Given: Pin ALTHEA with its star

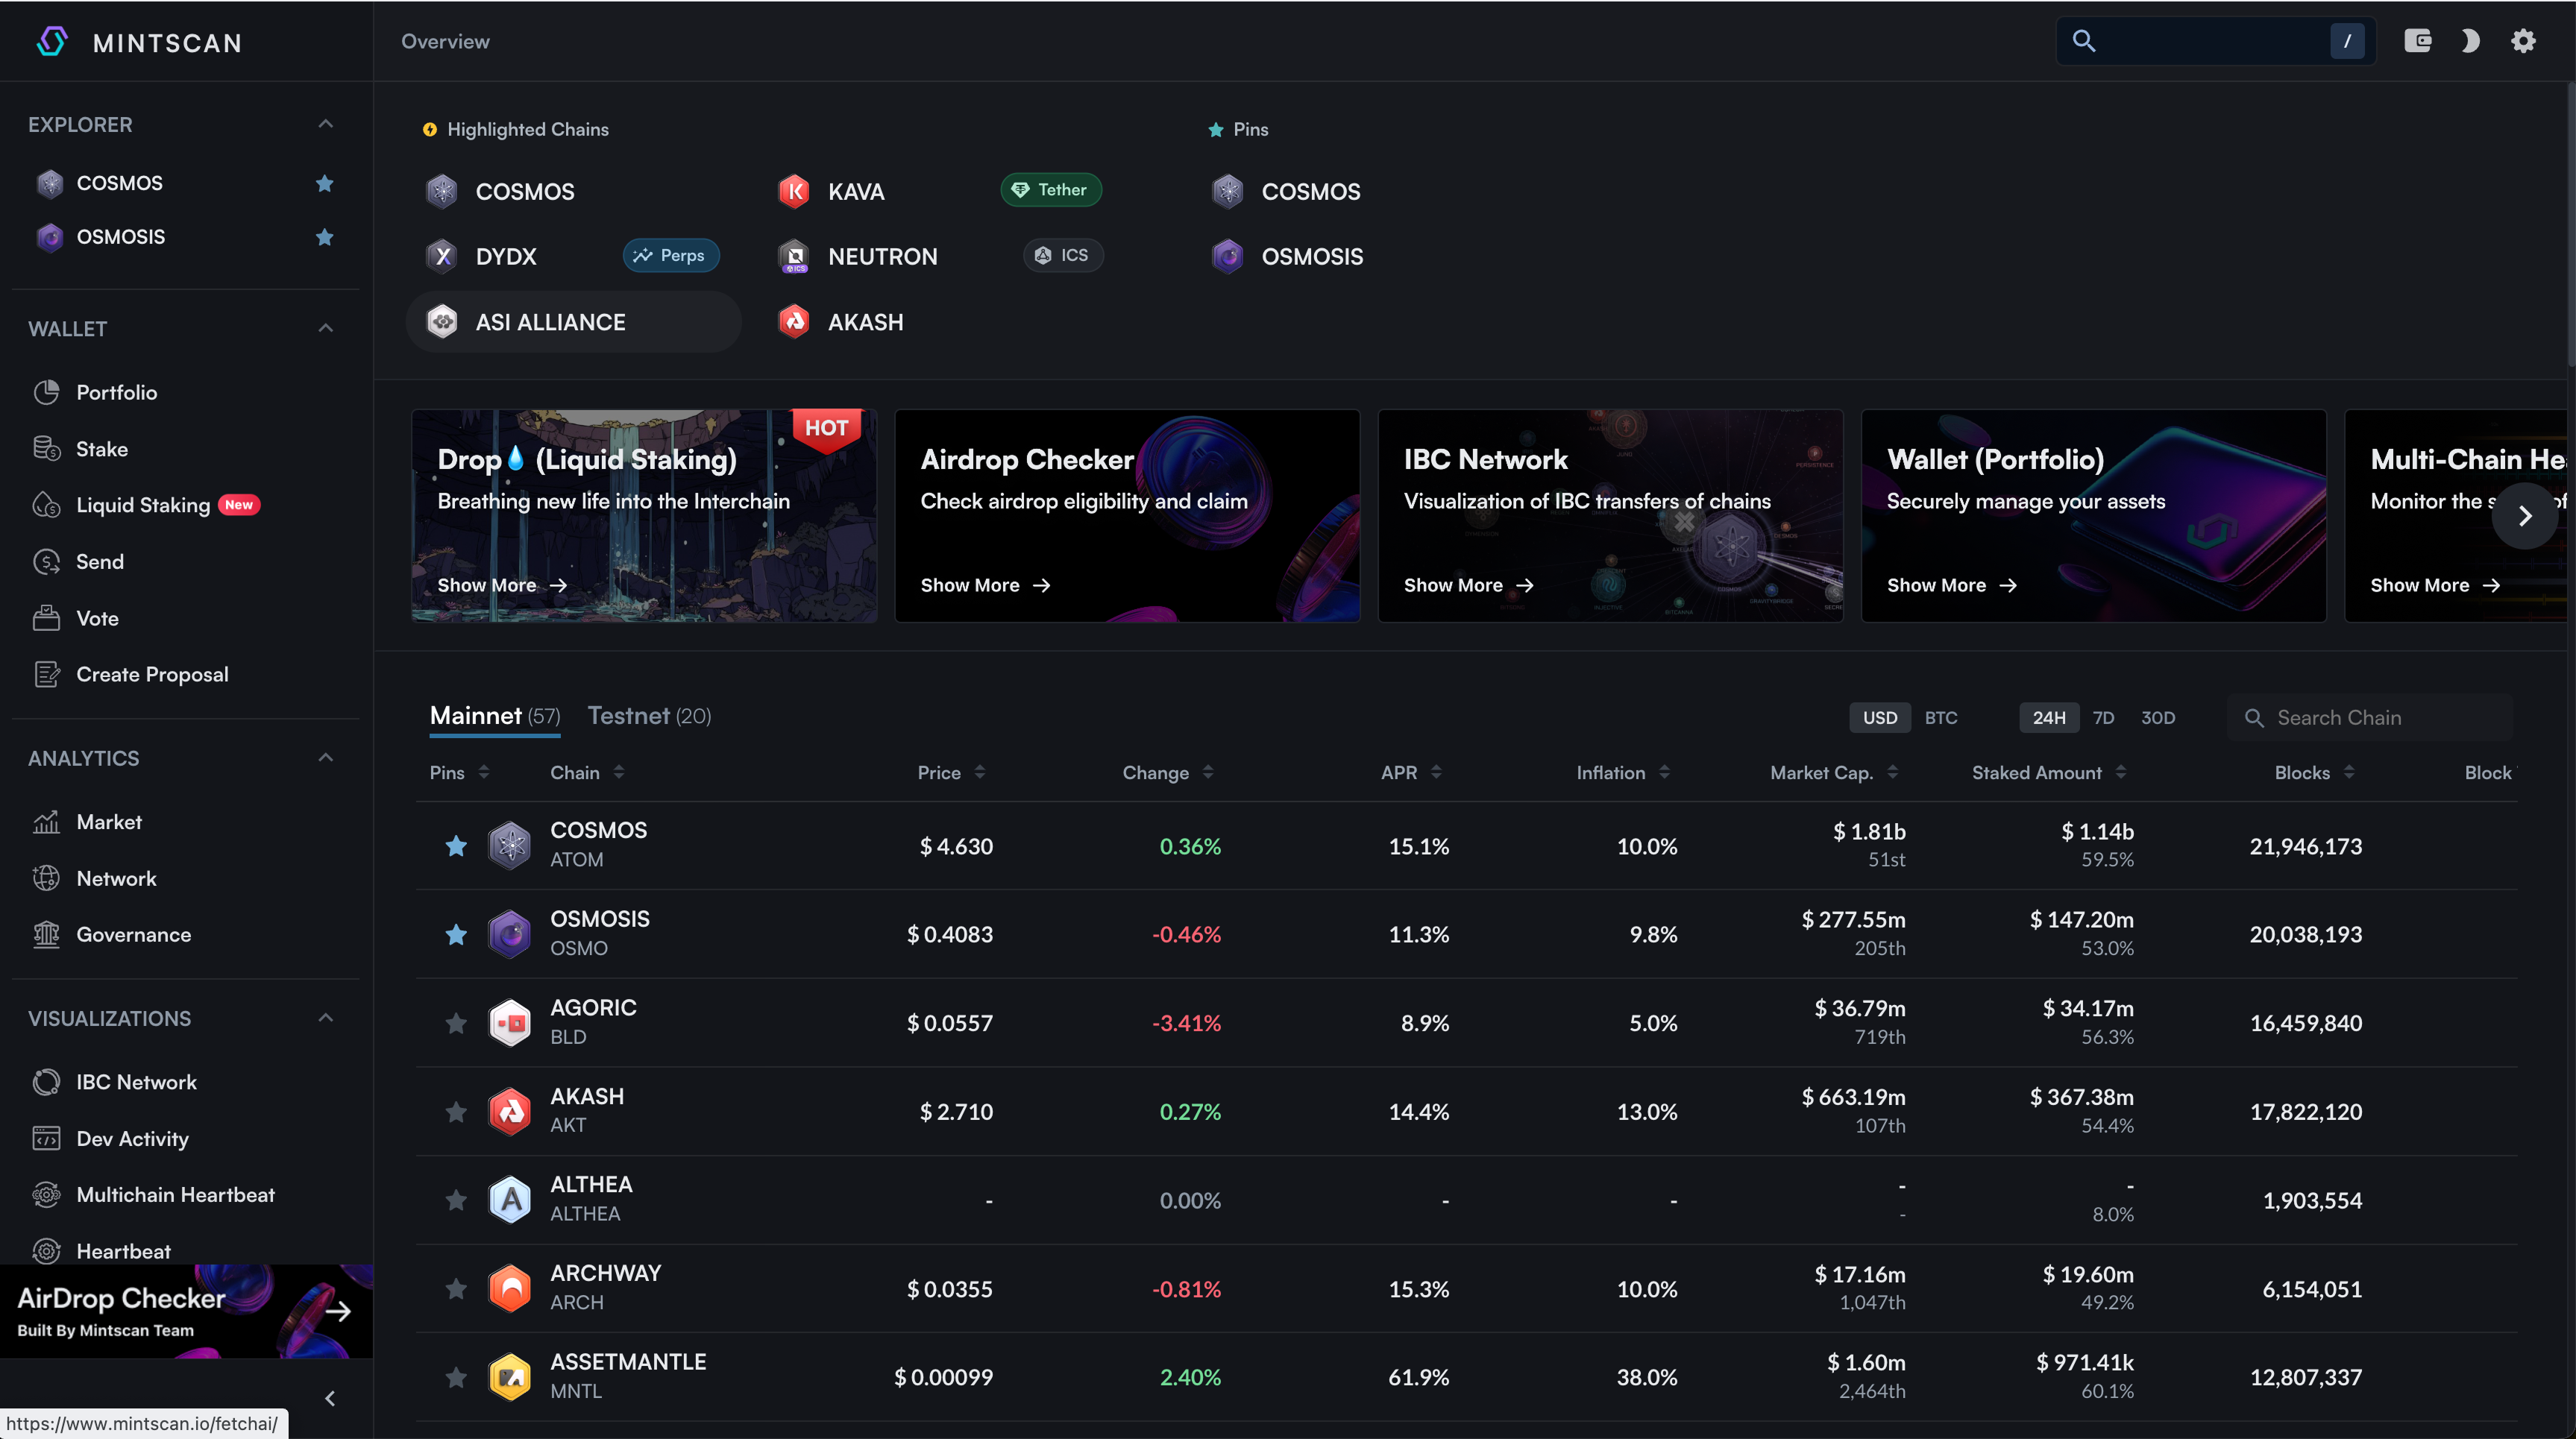Looking at the screenshot, I should (456, 1200).
